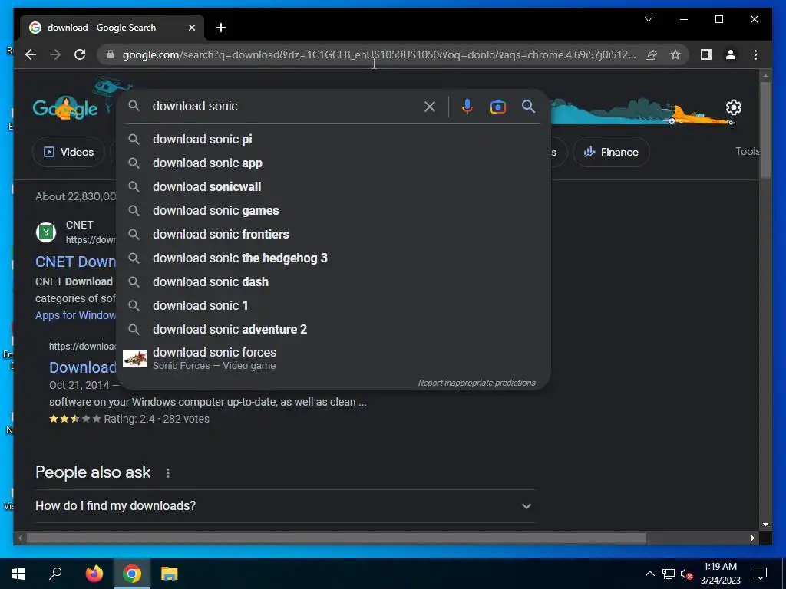Screen dimensions: 786x589
Task: Report inappropriate predictions link
Action: 477,383
